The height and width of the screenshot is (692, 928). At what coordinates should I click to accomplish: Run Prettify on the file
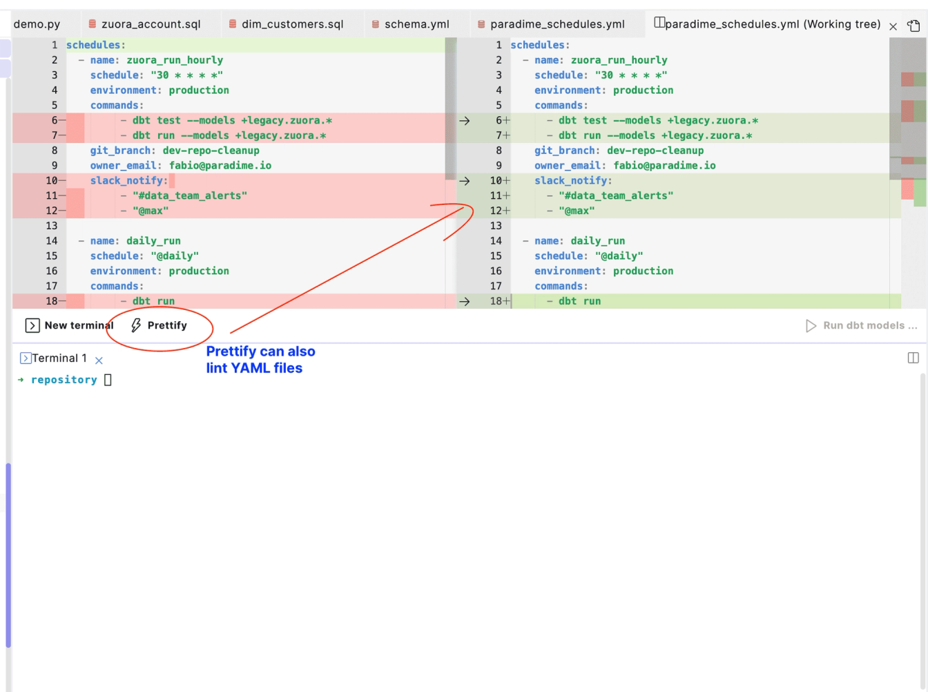click(159, 325)
